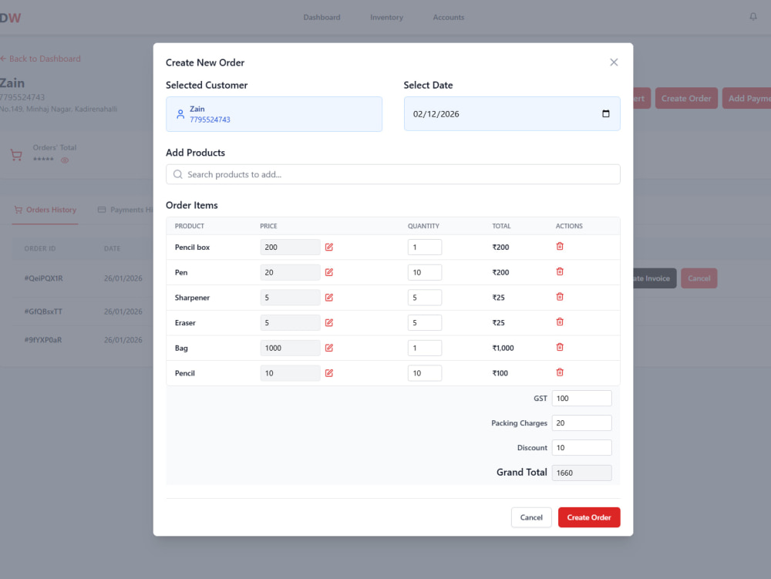Click Back to Dashboard link
The image size is (771, 579).
tap(40, 59)
